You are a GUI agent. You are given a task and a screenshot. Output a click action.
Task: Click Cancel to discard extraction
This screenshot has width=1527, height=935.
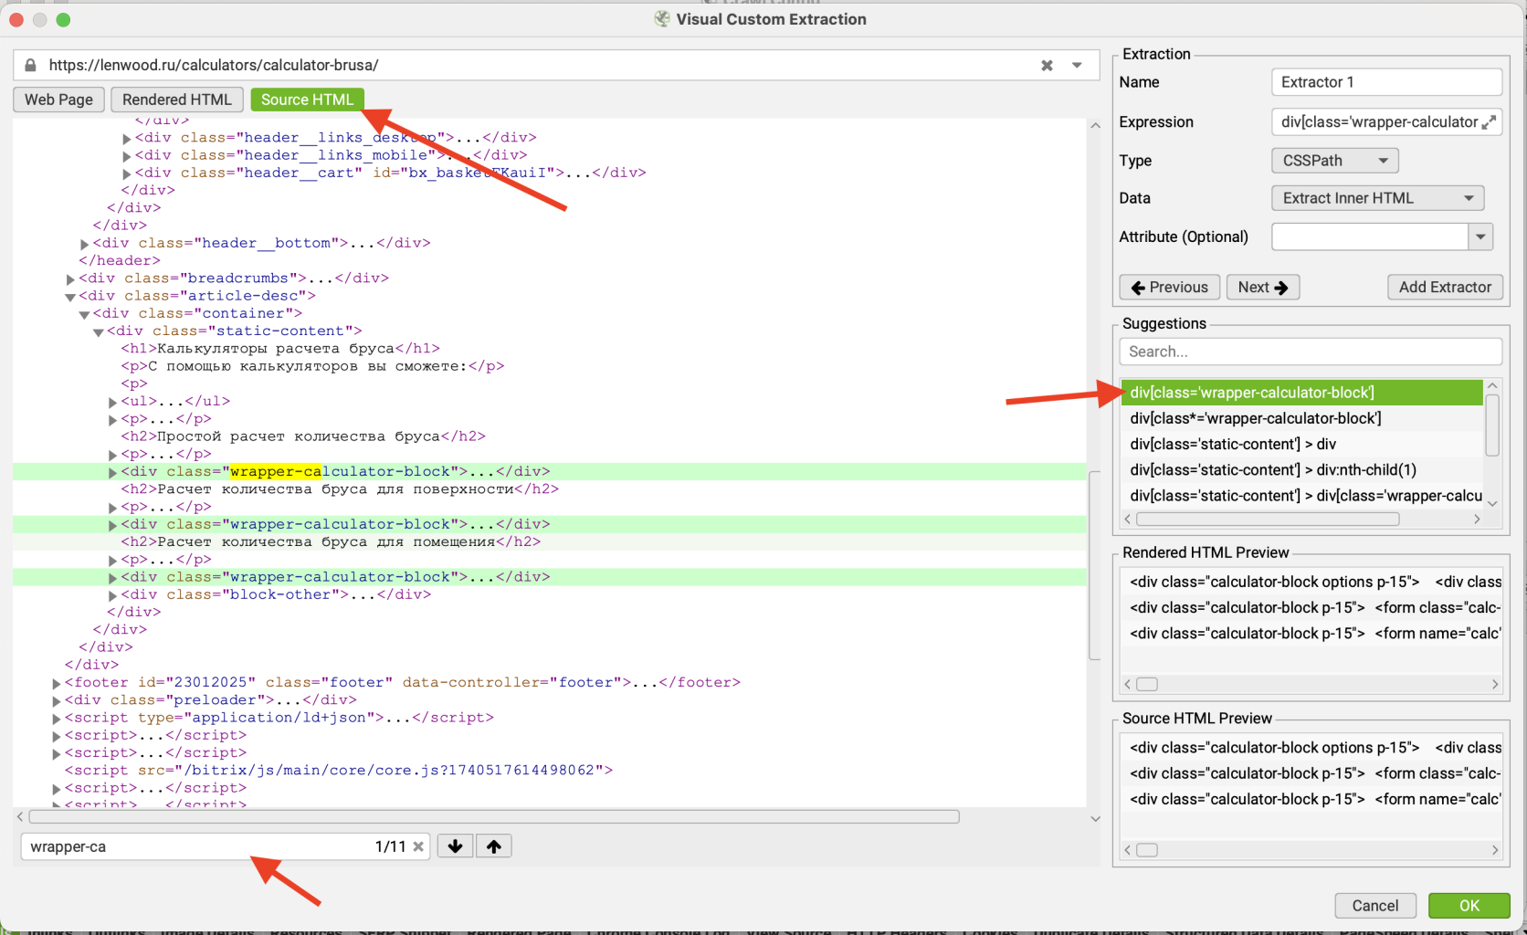1374,906
